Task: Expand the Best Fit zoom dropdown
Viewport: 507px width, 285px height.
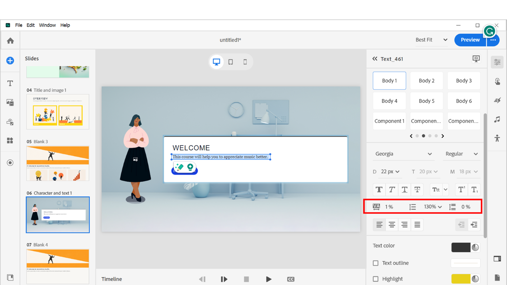Action: (x=431, y=40)
